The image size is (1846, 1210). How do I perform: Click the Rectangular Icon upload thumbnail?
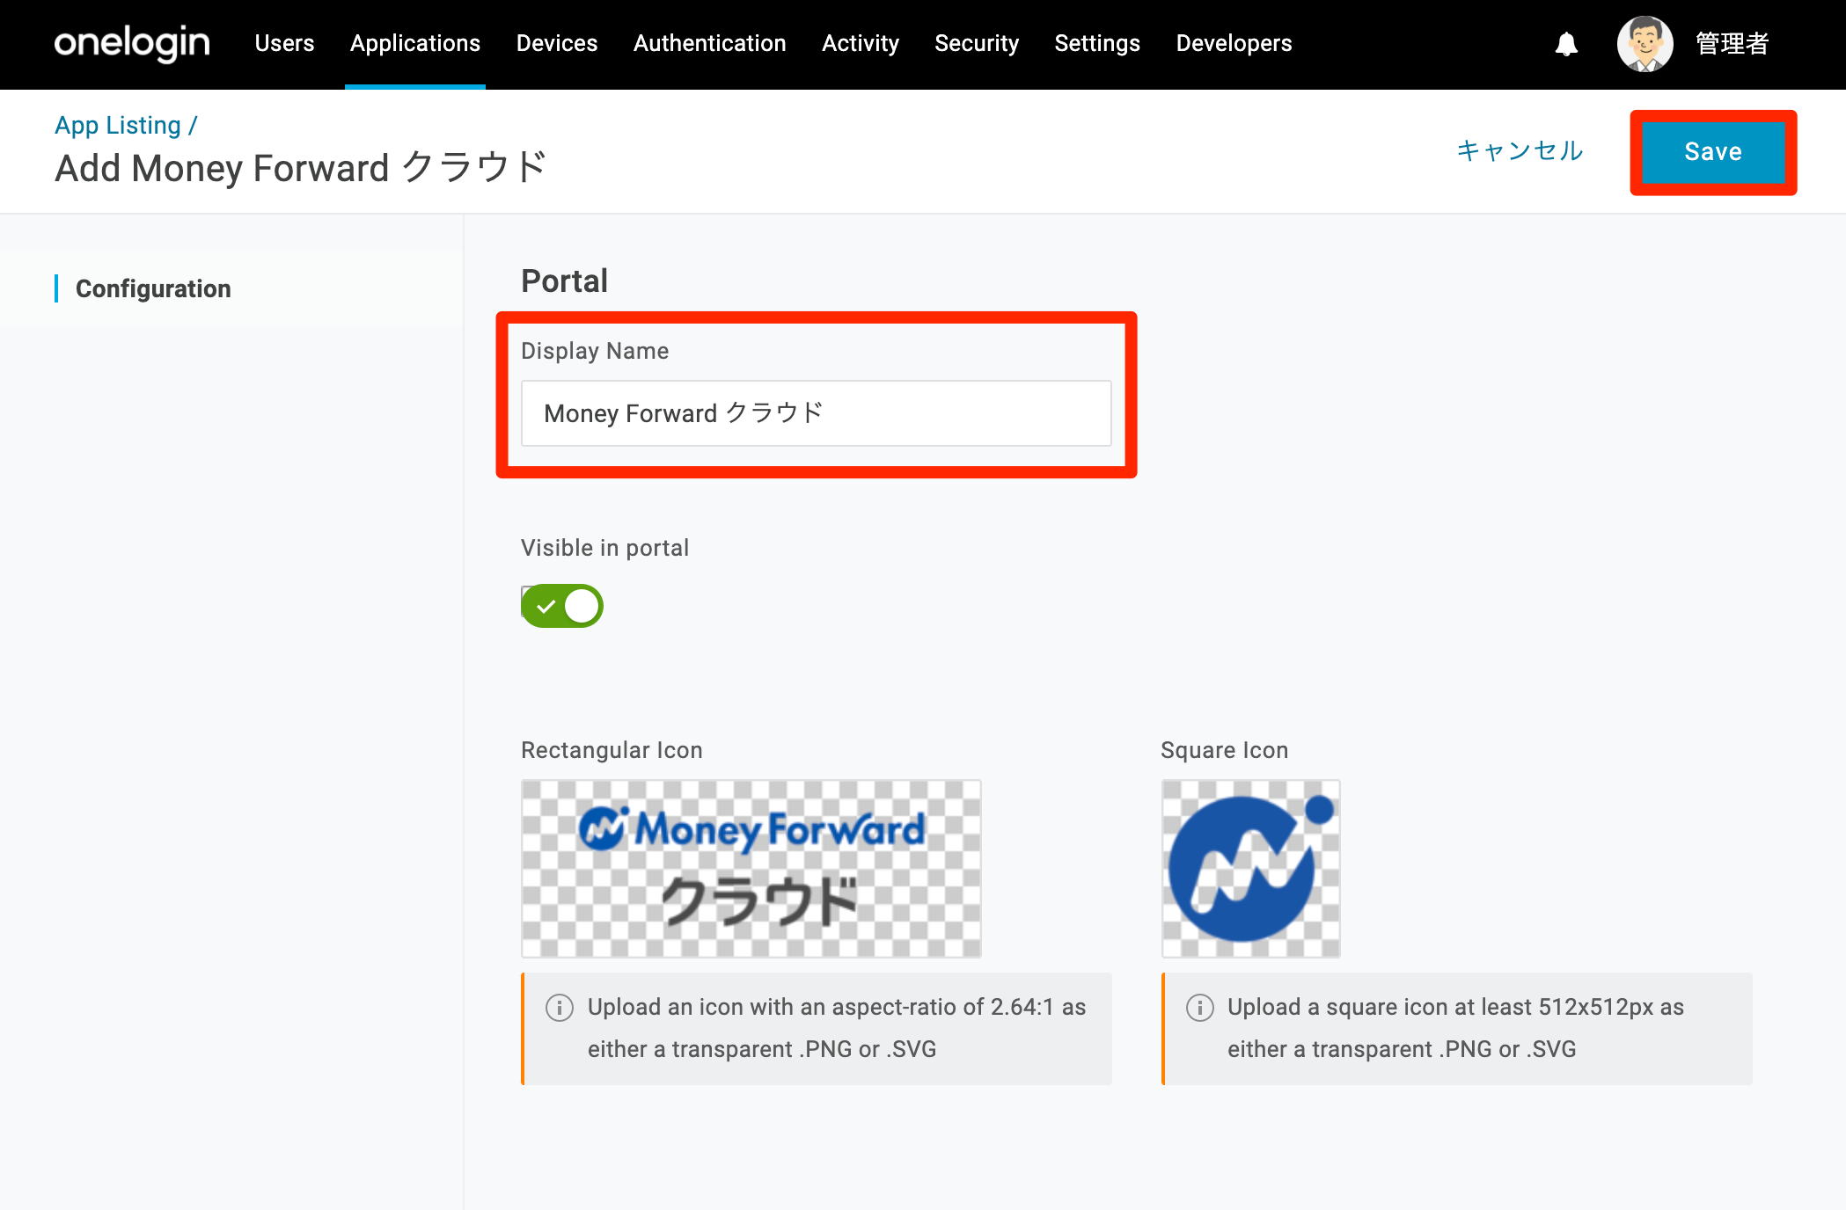[x=751, y=869]
